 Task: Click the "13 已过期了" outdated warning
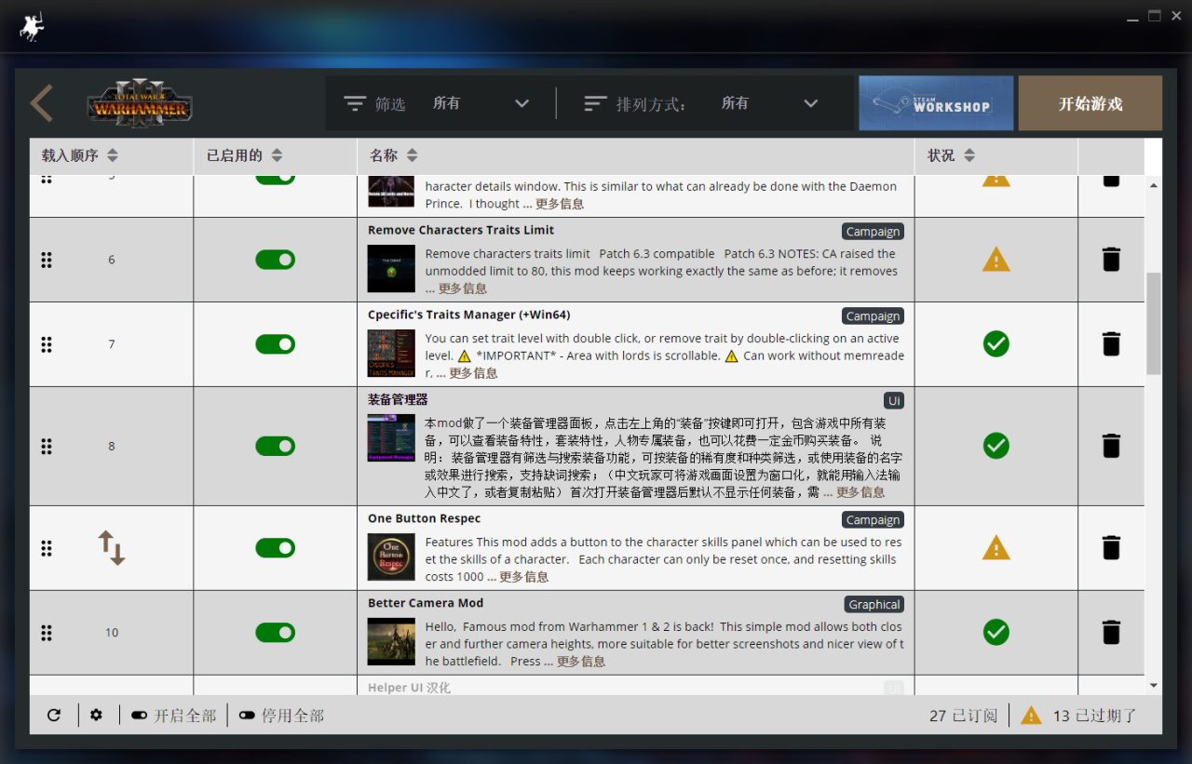pos(1078,716)
